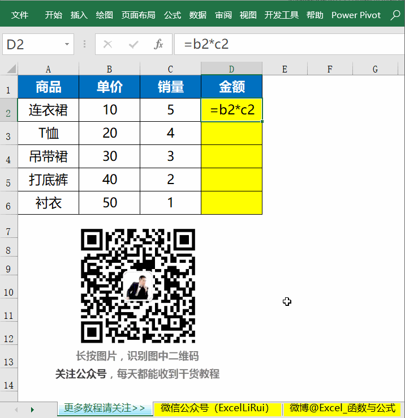Select the yellow 金额 cell in the 衬衣 row
This screenshot has height=418, width=405.
[232, 203]
